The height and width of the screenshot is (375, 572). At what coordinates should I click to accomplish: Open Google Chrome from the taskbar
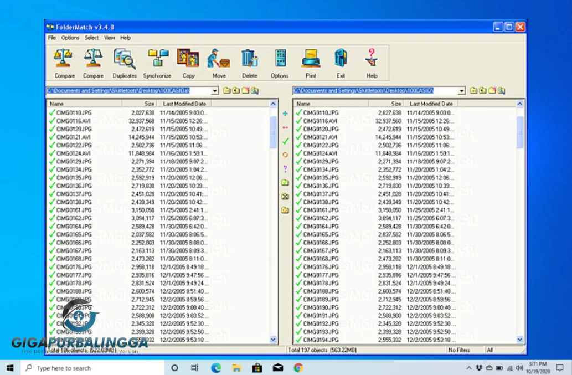coord(298,368)
